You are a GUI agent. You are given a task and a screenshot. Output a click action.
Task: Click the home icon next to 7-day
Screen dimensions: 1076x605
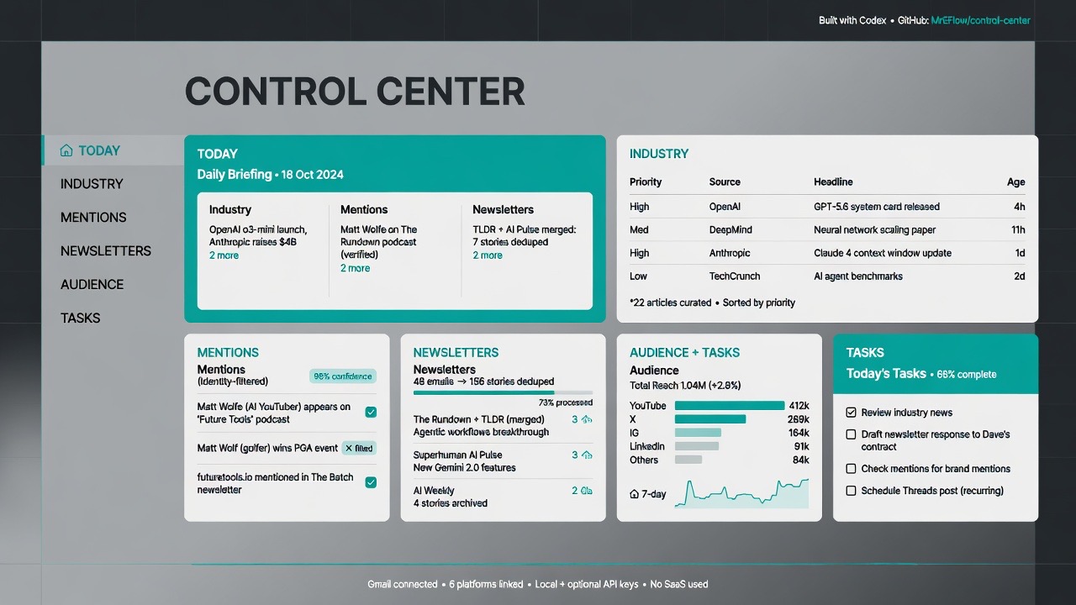click(x=634, y=494)
